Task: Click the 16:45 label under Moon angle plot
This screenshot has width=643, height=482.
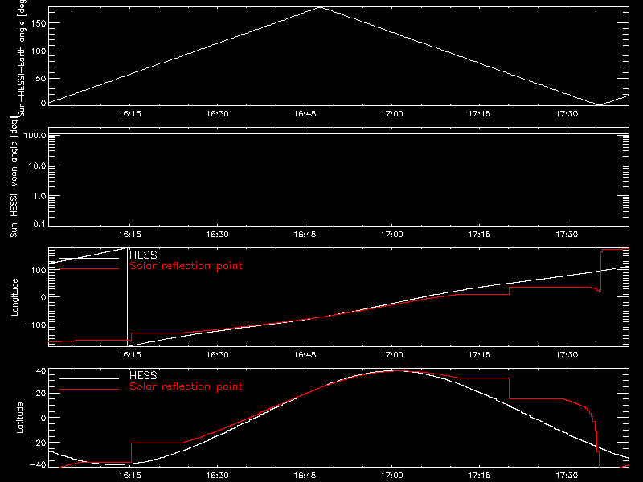Action: [305, 235]
